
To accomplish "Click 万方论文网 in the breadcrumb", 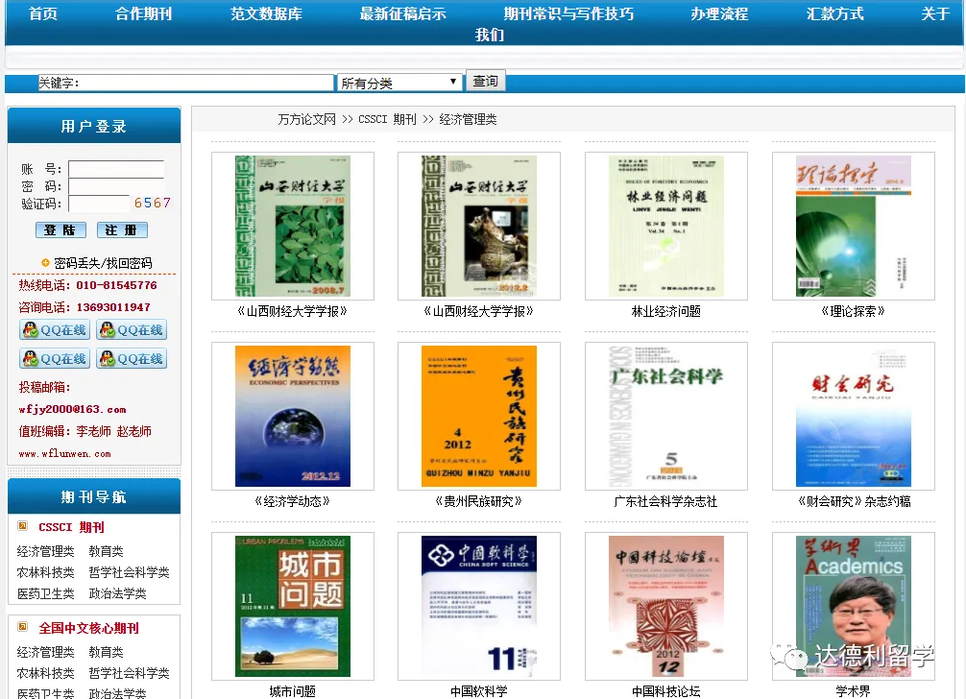I will click(x=307, y=119).
